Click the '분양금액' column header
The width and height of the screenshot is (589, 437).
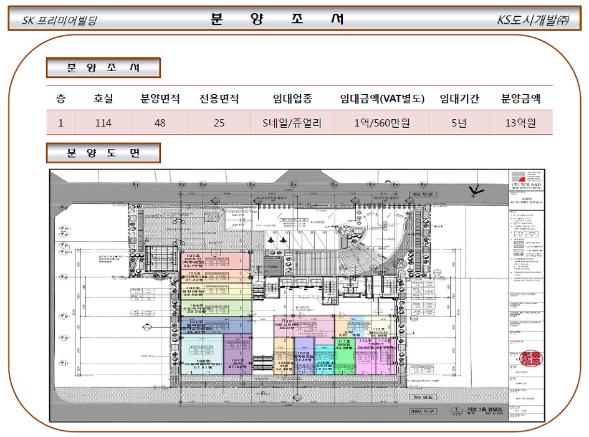[x=520, y=98]
